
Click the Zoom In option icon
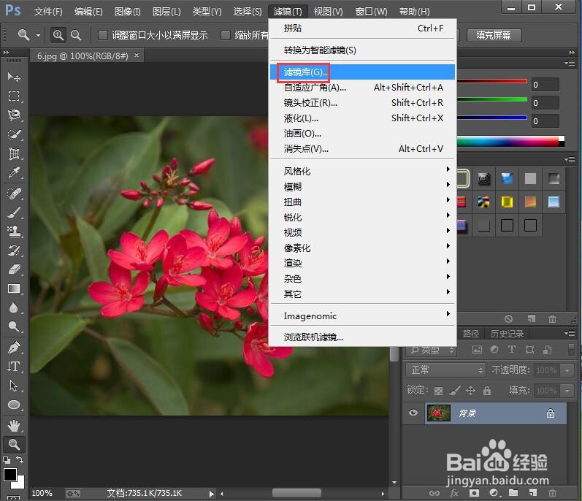coord(58,35)
